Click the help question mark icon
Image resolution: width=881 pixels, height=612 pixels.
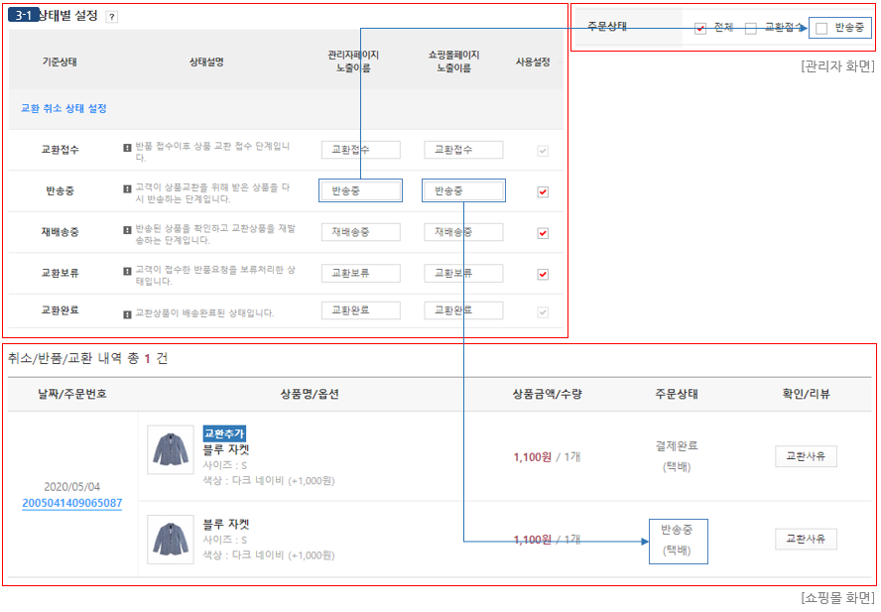point(112,17)
